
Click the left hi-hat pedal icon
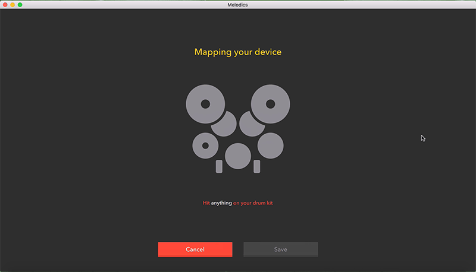(219, 167)
